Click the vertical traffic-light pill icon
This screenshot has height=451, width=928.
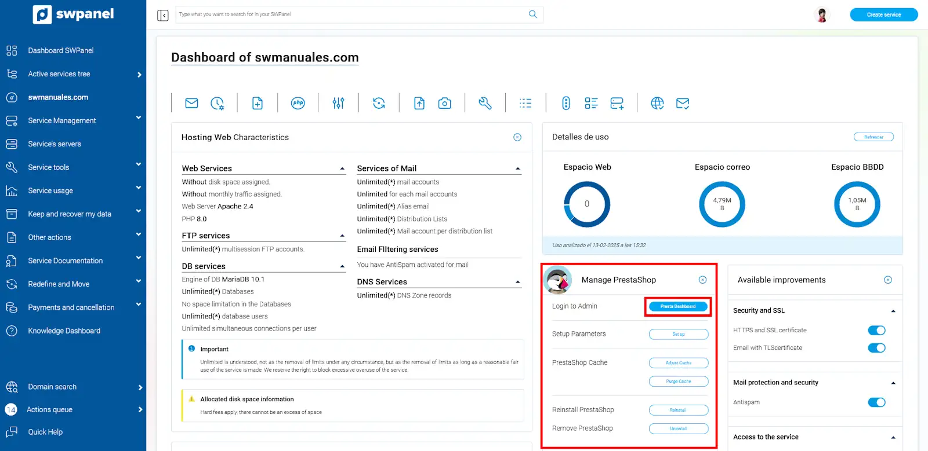click(566, 103)
